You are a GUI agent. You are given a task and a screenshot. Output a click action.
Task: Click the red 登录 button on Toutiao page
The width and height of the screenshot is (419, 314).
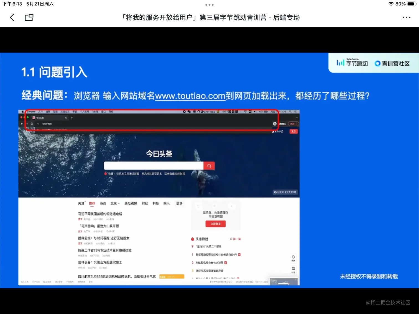click(293, 131)
